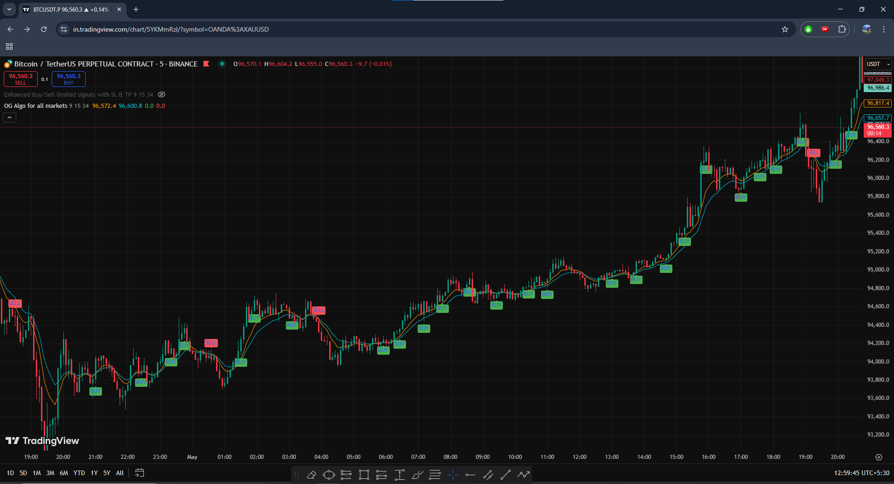Select the 5Y time range

tap(107, 473)
